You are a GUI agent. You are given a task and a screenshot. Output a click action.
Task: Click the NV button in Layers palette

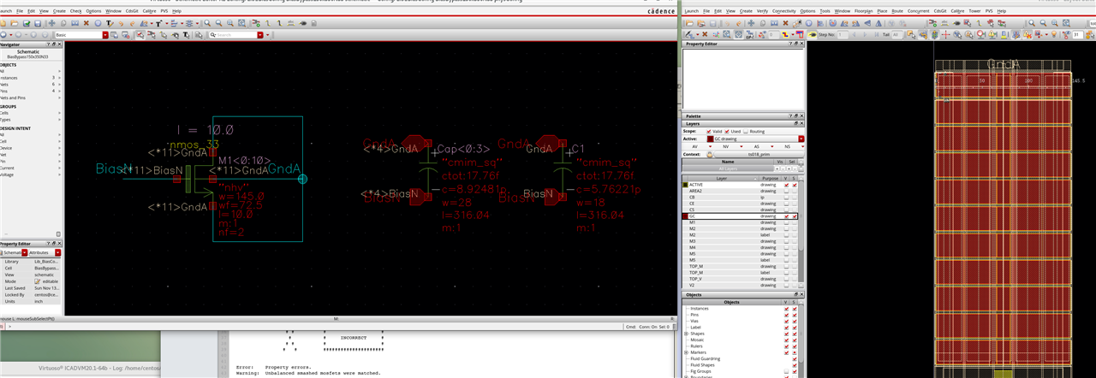click(x=728, y=146)
